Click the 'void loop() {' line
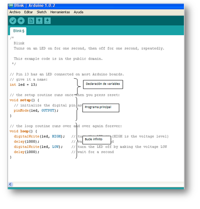The width and height of the screenshot is (200, 209). point(23,131)
